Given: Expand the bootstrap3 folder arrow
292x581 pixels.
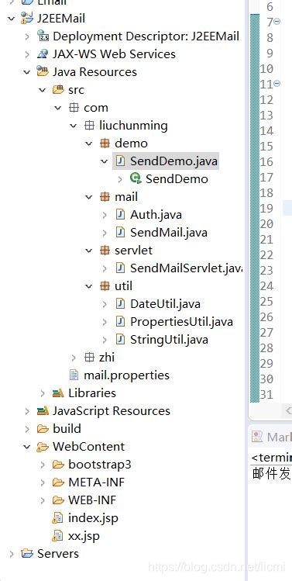Looking at the screenshot, I should (43, 465).
